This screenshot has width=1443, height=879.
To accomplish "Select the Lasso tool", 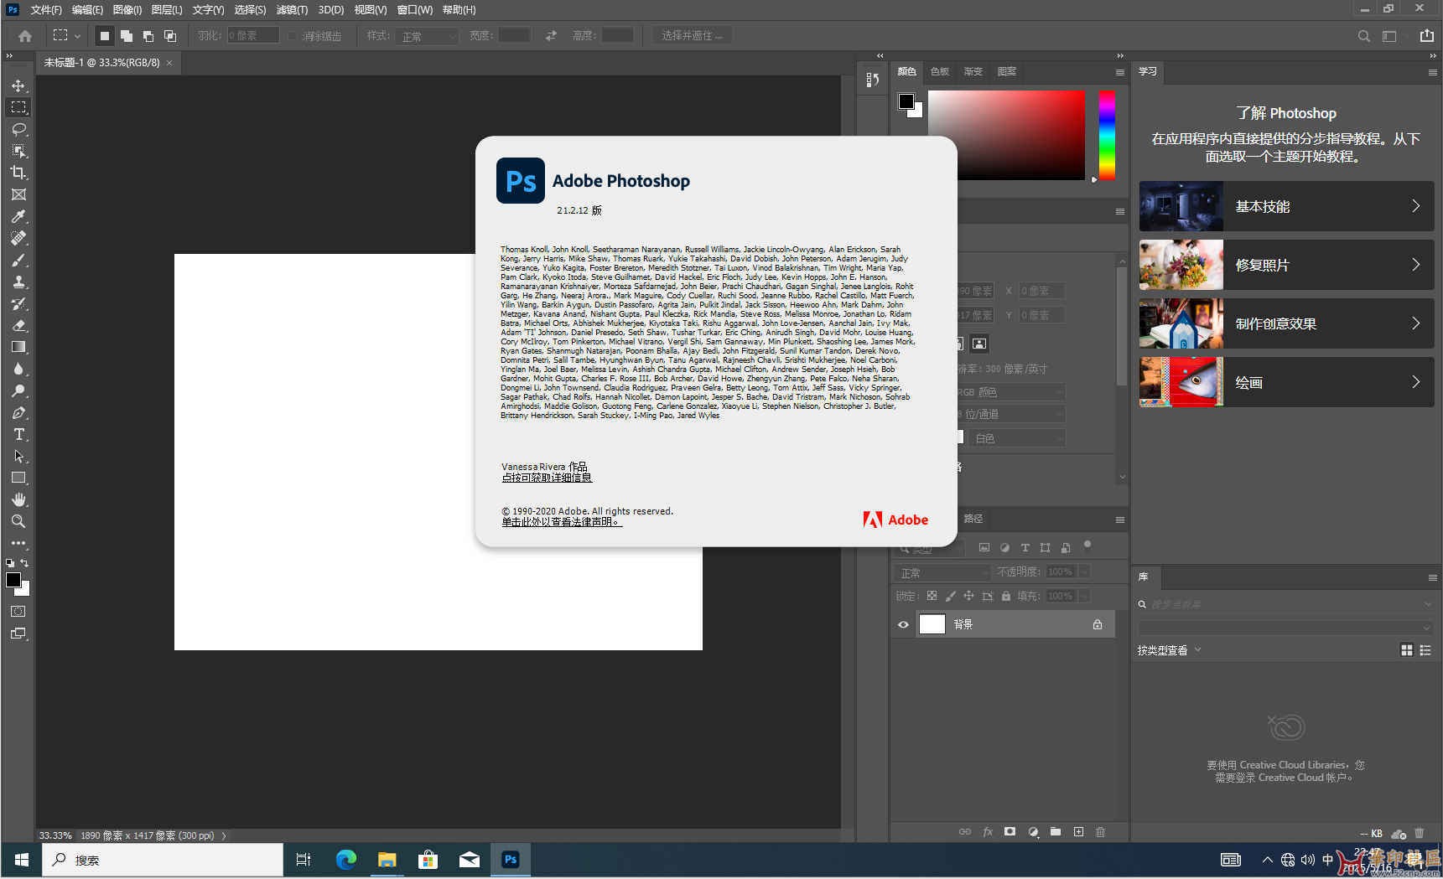I will (18, 129).
